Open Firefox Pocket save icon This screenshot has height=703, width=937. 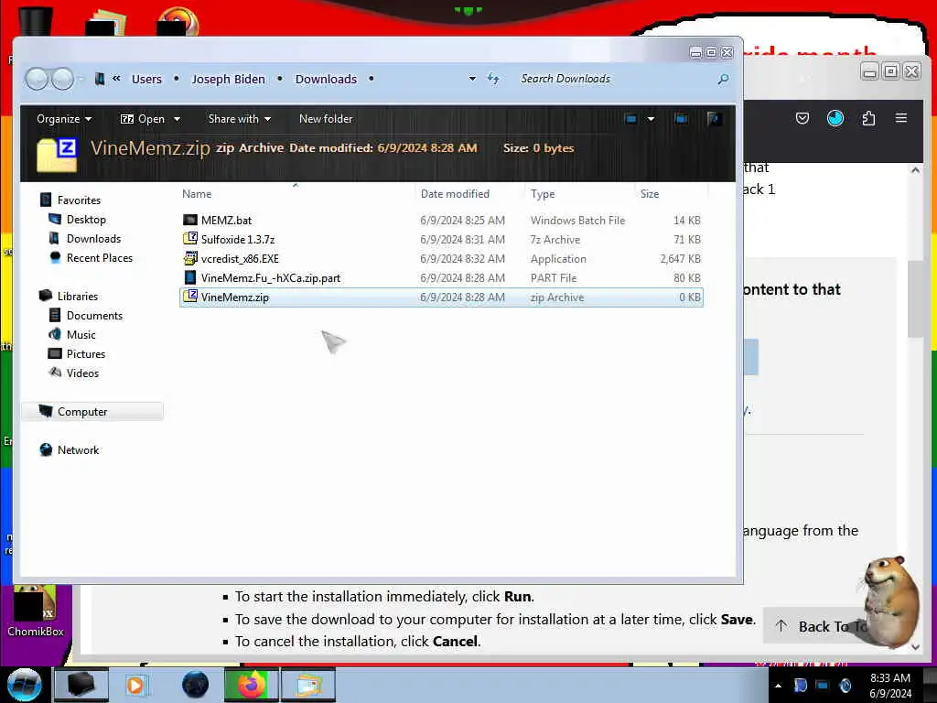coord(802,118)
